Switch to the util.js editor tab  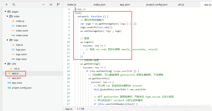point(181,5)
